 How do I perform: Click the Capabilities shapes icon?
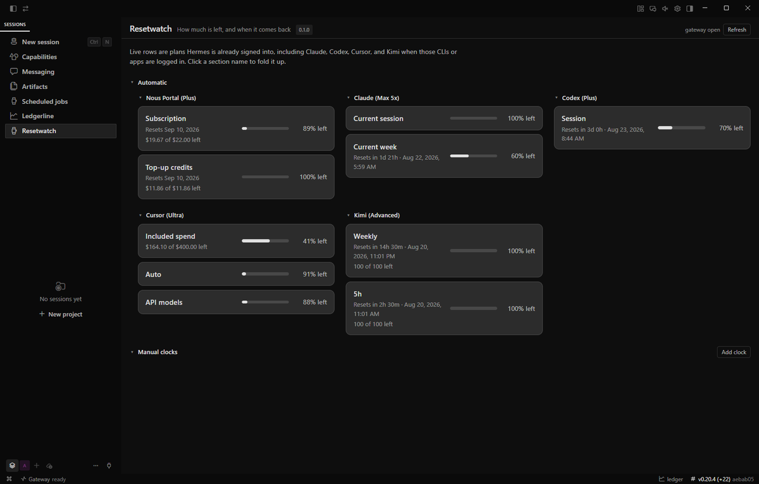click(x=14, y=57)
